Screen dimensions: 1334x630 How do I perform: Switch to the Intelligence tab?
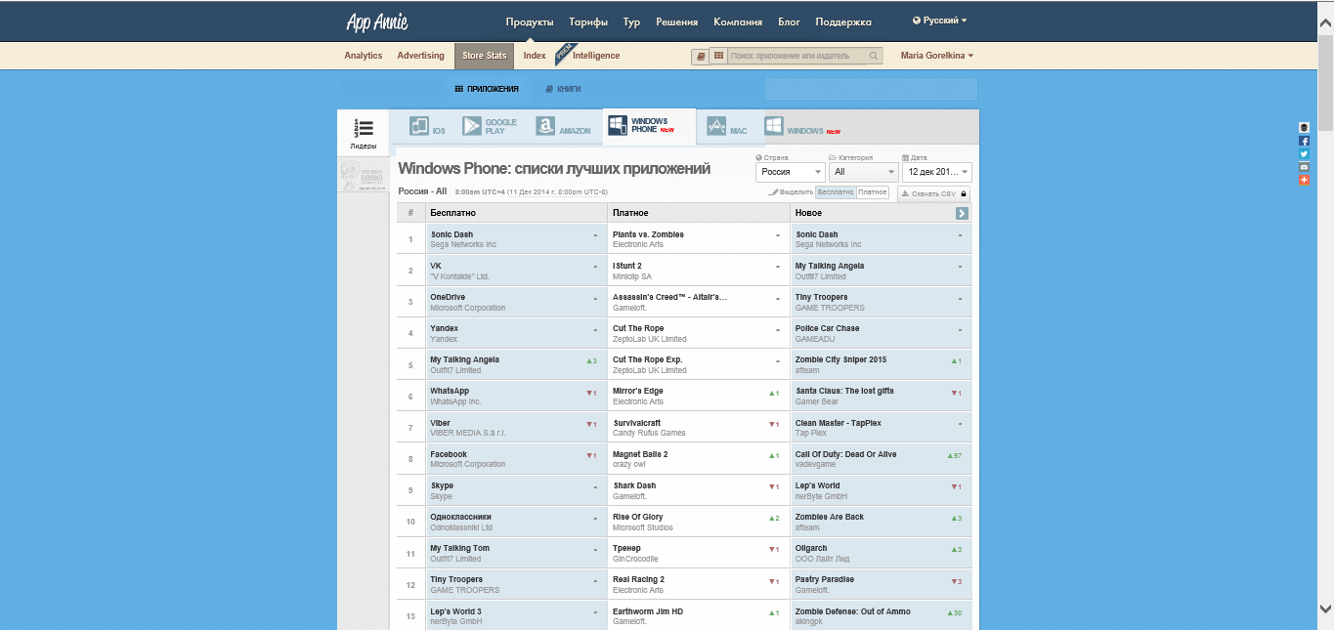[x=596, y=56]
